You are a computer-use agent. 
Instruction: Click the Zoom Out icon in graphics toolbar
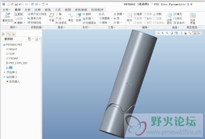point(167,33)
